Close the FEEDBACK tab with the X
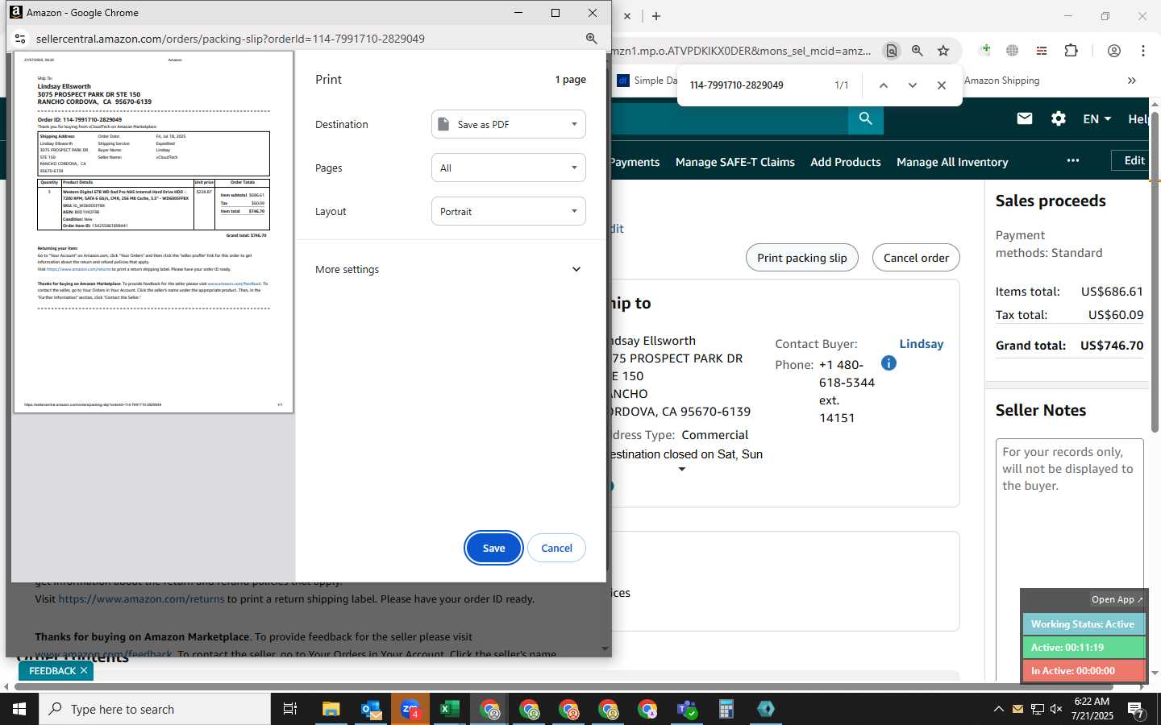1161x725 pixels. point(84,670)
